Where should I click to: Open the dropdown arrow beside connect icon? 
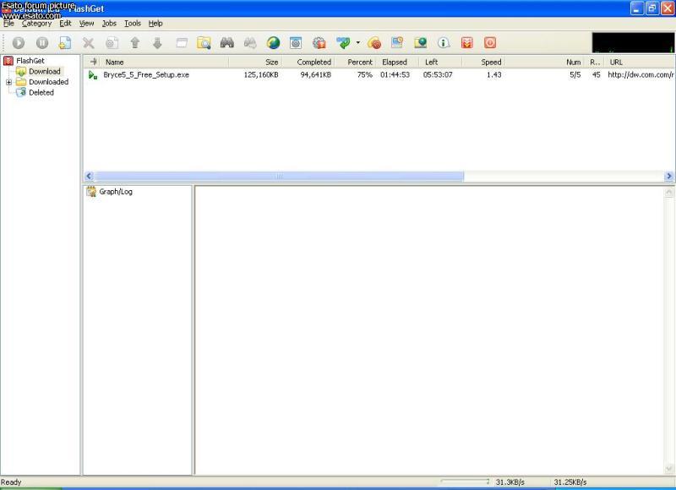pos(357,43)
